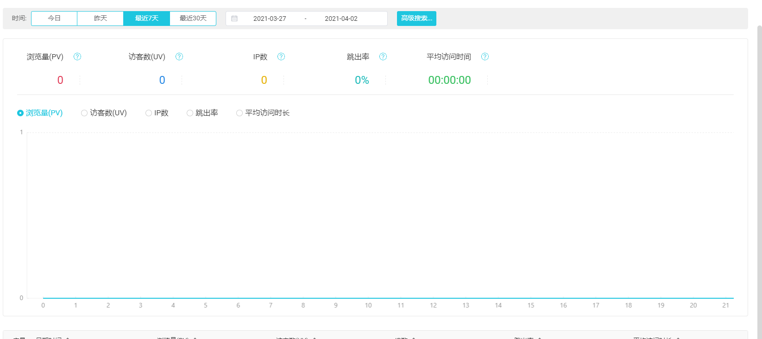Click the question mark next to 跳出率
Image resolution: width=762 pixels, height=339 pixels.
383,56
